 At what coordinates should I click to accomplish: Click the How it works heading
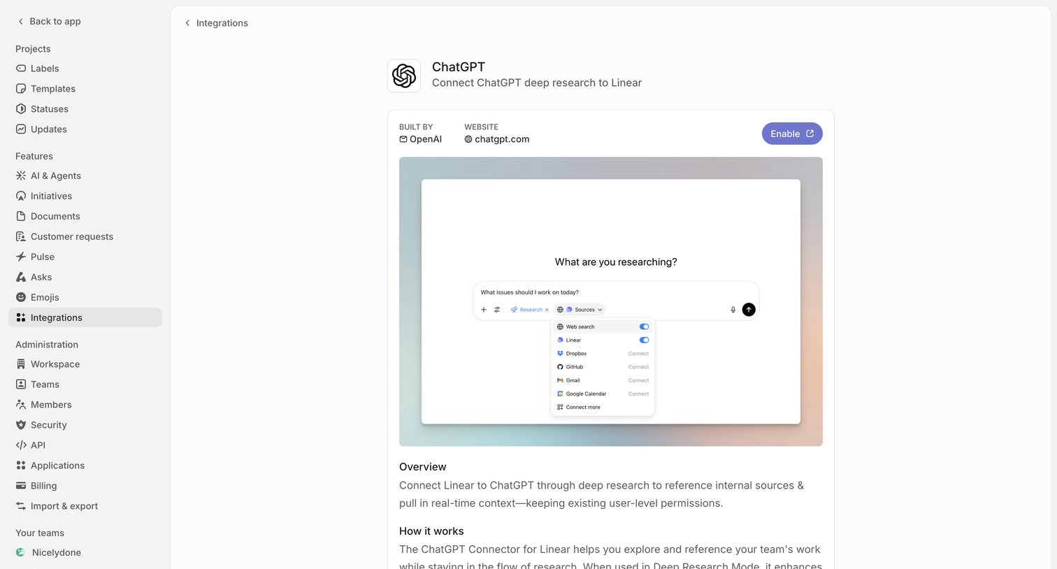pyautogui.click(x=431, y=531)
